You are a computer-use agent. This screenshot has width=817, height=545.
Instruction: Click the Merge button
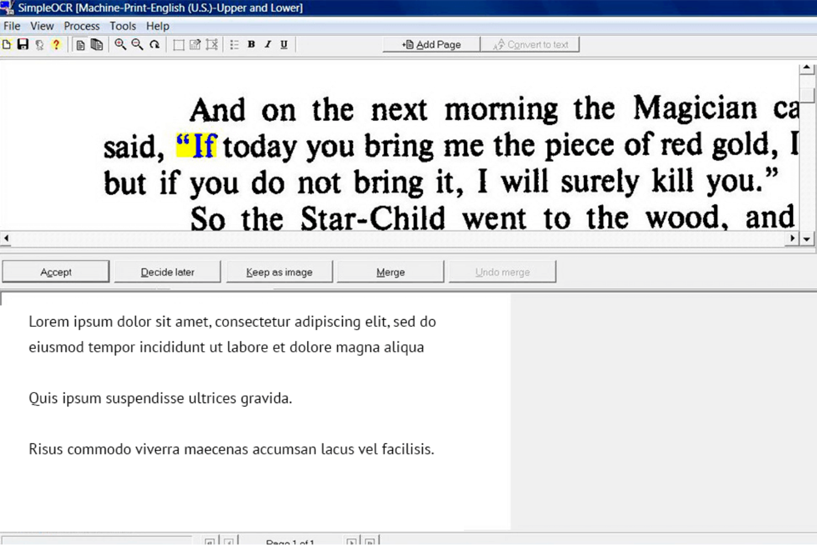tap(390, 271)
